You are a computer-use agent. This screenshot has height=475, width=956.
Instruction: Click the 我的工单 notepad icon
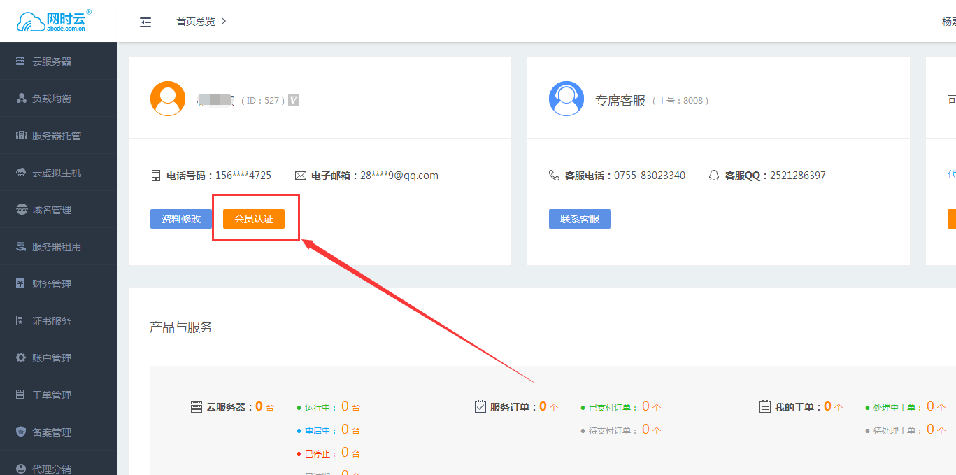click(x=764, y=406)
